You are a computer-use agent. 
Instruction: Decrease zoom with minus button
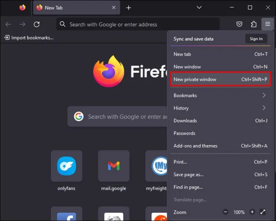(225, 212)
